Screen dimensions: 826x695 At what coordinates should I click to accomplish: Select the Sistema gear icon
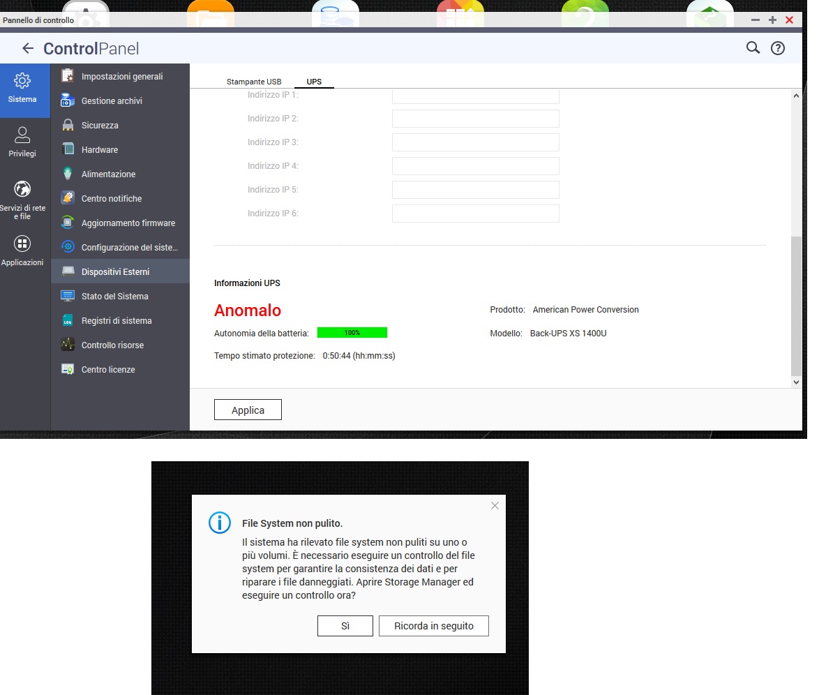(22, 81)
